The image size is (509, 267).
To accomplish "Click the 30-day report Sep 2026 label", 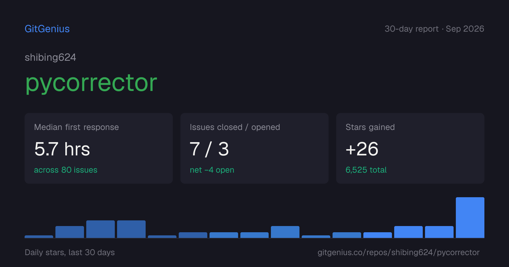I will click(434, 29).
